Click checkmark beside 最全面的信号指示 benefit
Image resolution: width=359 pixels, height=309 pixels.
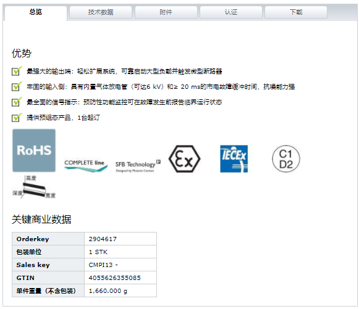[17, 102]
